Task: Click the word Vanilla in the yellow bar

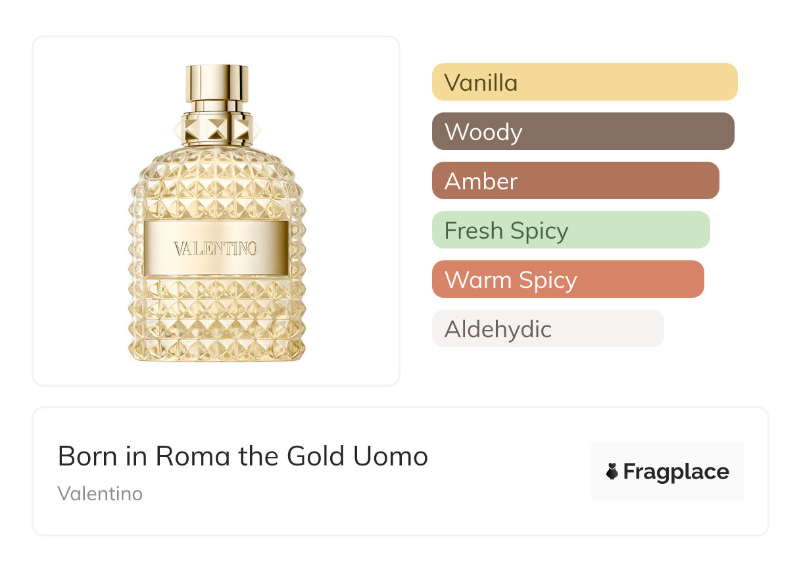Action: 481,83
